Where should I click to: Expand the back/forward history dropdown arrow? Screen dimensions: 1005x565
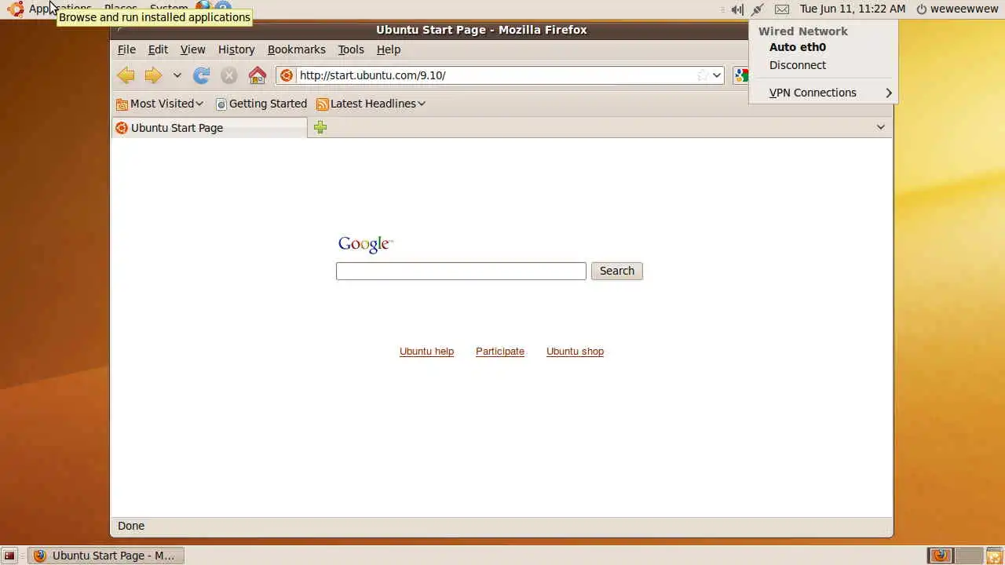[177, 75]
